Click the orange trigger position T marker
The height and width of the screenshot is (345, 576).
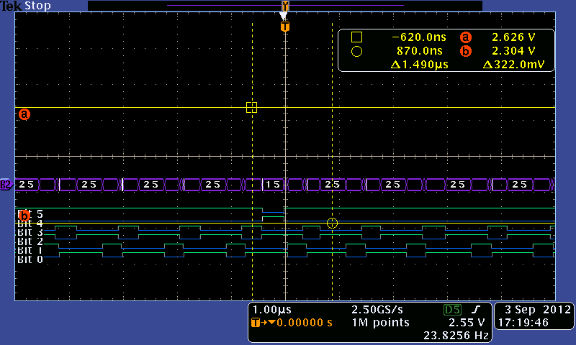click(x=285, y=27)
